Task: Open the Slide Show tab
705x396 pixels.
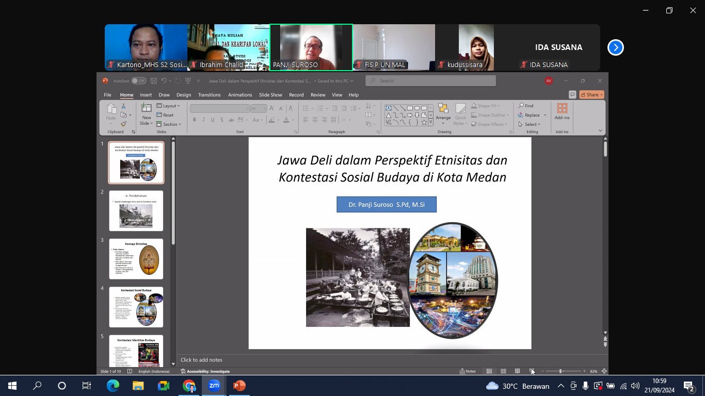Action: point(270,95)
